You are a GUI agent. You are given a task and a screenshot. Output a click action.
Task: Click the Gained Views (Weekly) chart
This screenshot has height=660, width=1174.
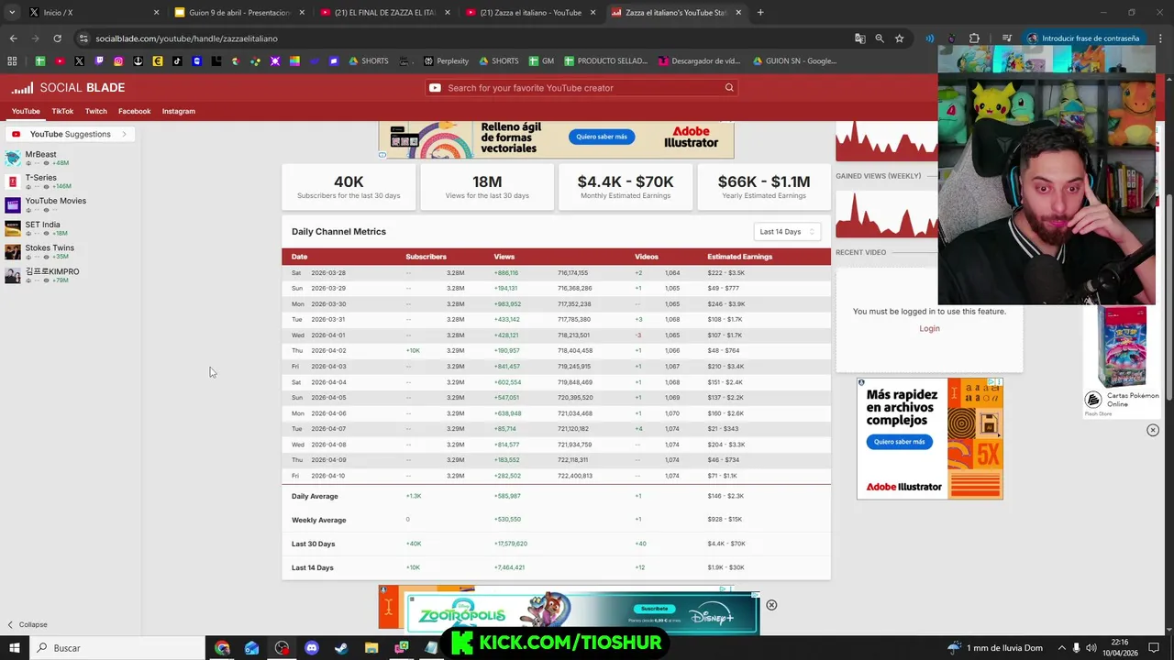886,215
